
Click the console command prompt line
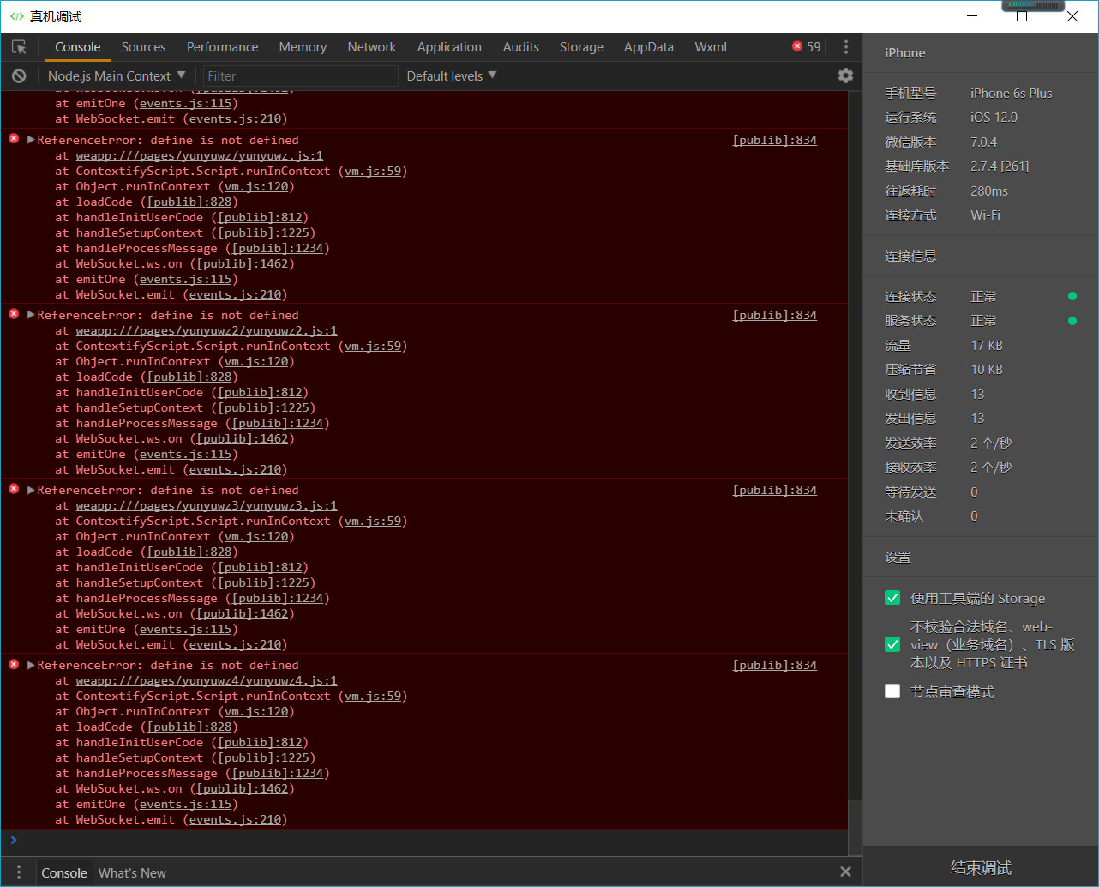(424, 840)
